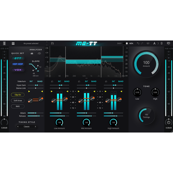Screen dimensions: 173x173
Task: Select the 24 dB/oct slope point
Action: tap(36, 69)
